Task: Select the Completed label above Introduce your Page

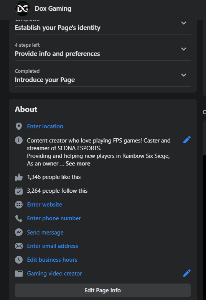Action: coord(27,71)
